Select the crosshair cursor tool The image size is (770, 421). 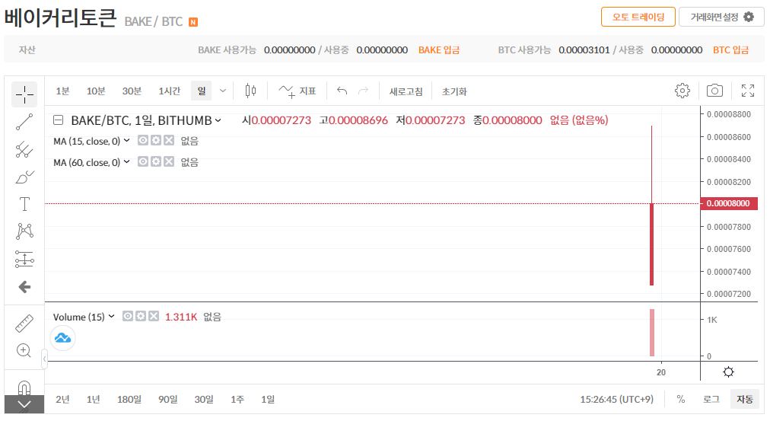(x=24, y=94)
